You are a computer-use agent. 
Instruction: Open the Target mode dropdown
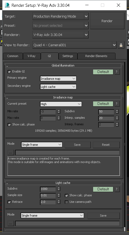tap(60, 16)
